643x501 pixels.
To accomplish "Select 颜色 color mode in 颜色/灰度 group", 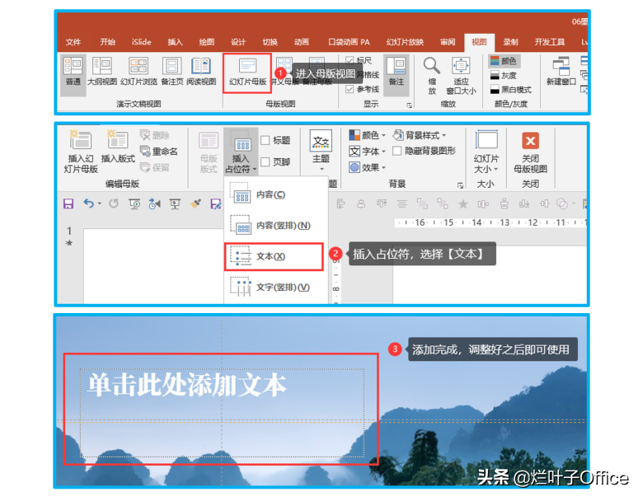I will pyautogui.click(x=504, y=61).
